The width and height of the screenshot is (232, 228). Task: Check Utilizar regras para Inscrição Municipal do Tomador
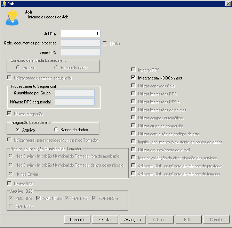pos(9,140)
